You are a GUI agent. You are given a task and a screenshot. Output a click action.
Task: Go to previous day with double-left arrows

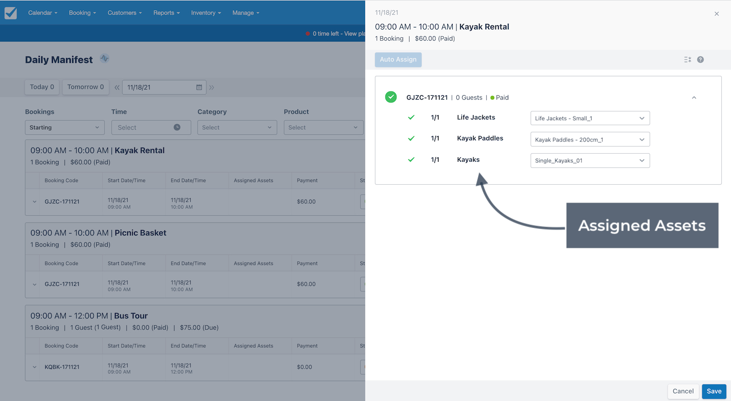(117, 88)
